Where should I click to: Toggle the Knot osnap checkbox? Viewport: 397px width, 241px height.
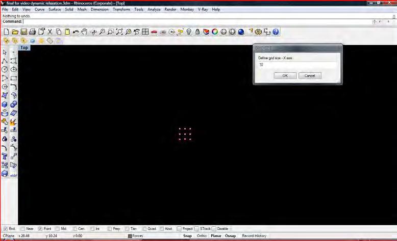(162, 229)
